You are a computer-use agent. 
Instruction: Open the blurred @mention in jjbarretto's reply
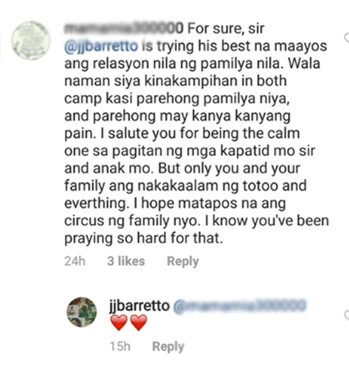(x=240, y=305)
